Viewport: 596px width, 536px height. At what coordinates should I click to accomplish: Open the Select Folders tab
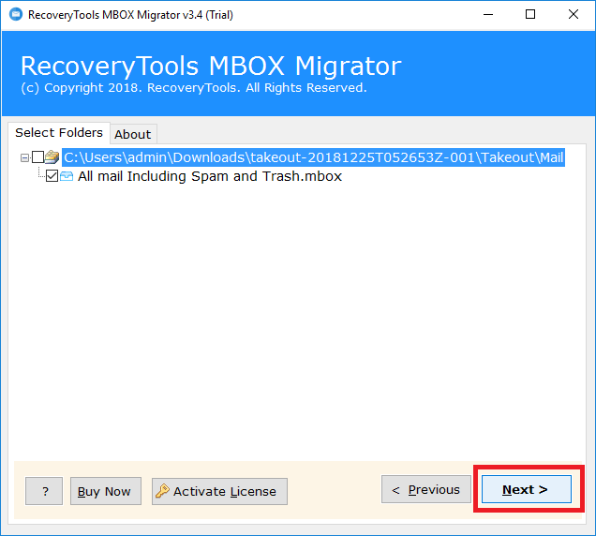[59, 133]
